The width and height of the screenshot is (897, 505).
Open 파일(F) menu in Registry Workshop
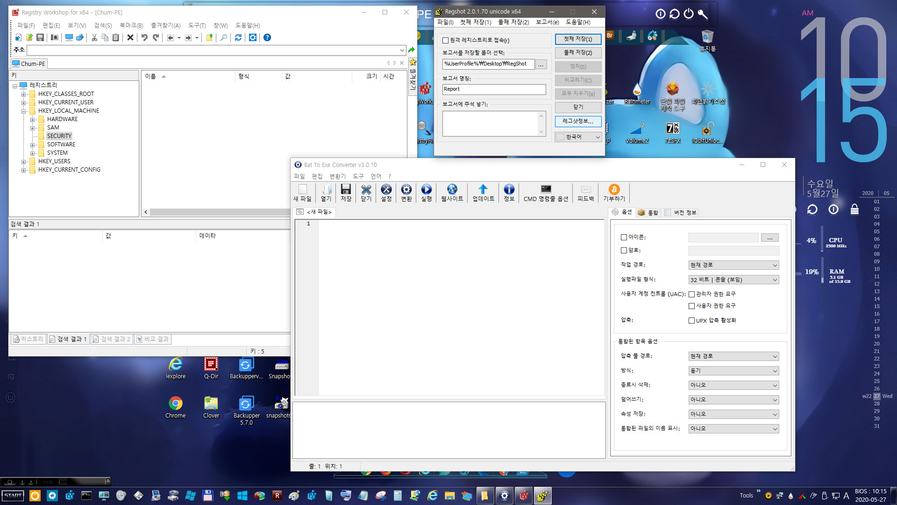(26, 25)
